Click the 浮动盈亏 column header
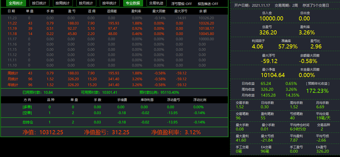Viewport: 340px width, 157px height. (174, 100)
